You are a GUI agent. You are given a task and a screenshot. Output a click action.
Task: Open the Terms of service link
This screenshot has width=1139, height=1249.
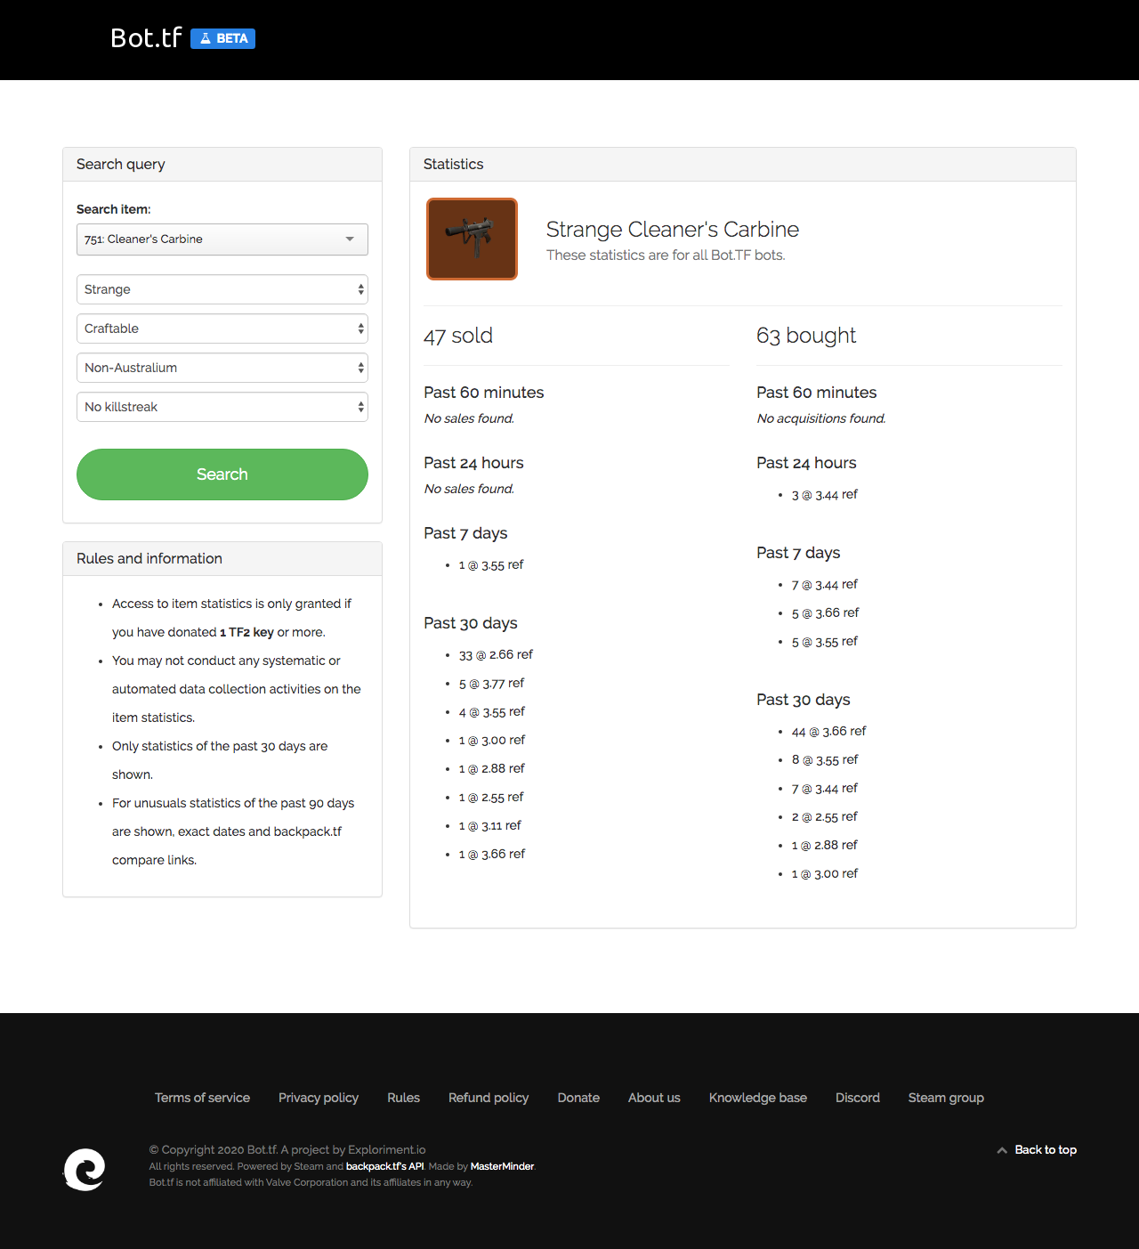coord(202,1098)
